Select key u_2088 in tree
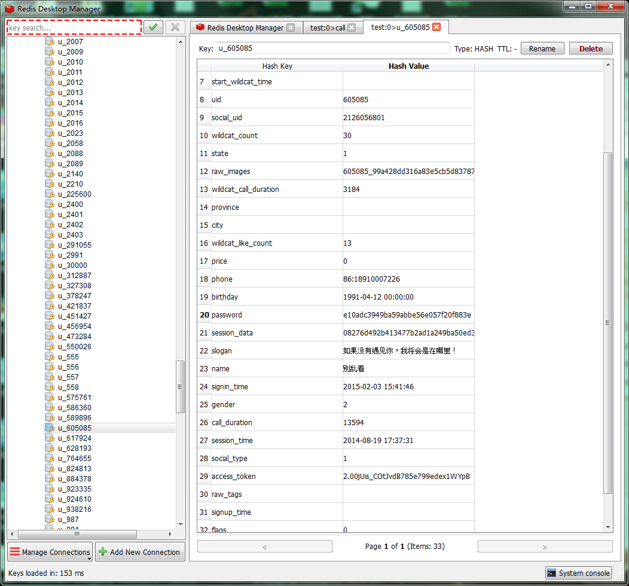Screen dimensions: 629x586 [70, 153]
